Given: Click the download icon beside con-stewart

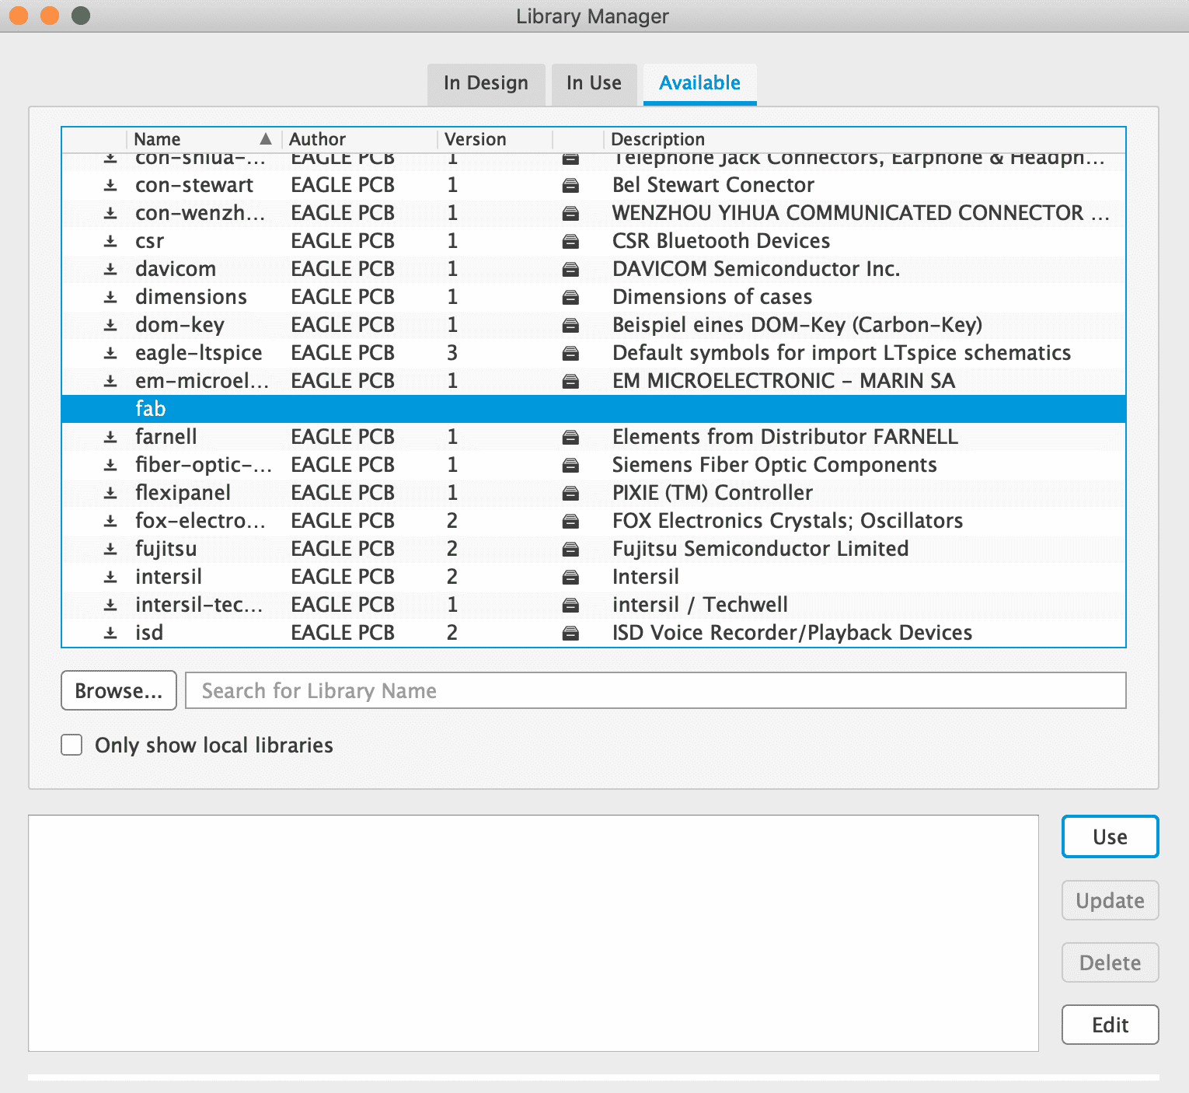Looking at the screenshot, I should [x=110, y=185].
